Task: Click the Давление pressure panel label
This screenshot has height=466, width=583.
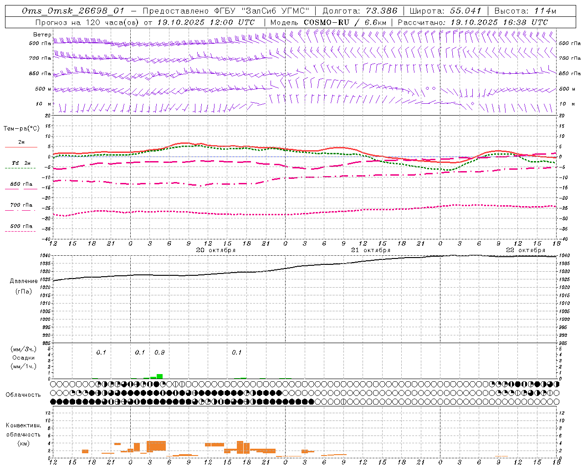Action: pos(24,281)
